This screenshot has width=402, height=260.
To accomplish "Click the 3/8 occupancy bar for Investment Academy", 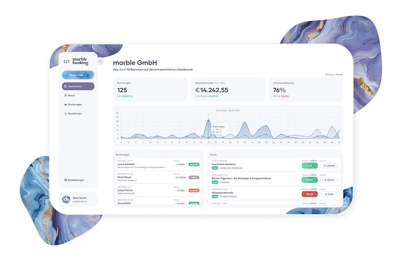I will coord(310,166).
